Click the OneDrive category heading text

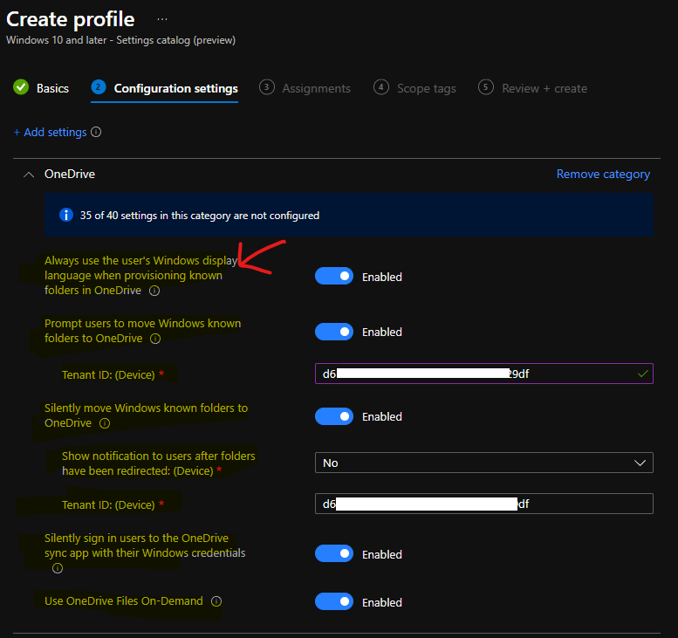click(70, 174)
